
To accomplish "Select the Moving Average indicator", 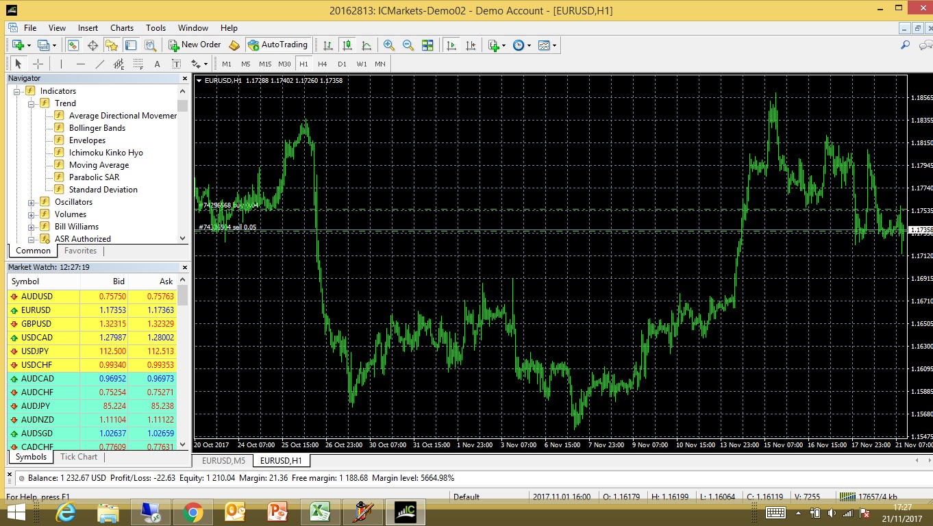I will pyautogui.click(x=99, y=165).
